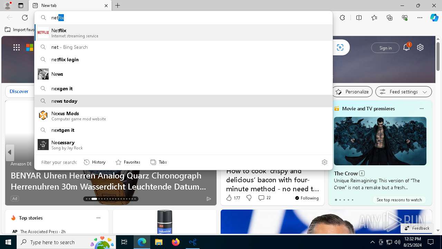Screen dimensions: 442x249
Task: Filter the search by History
Action: tap(95, 162)
